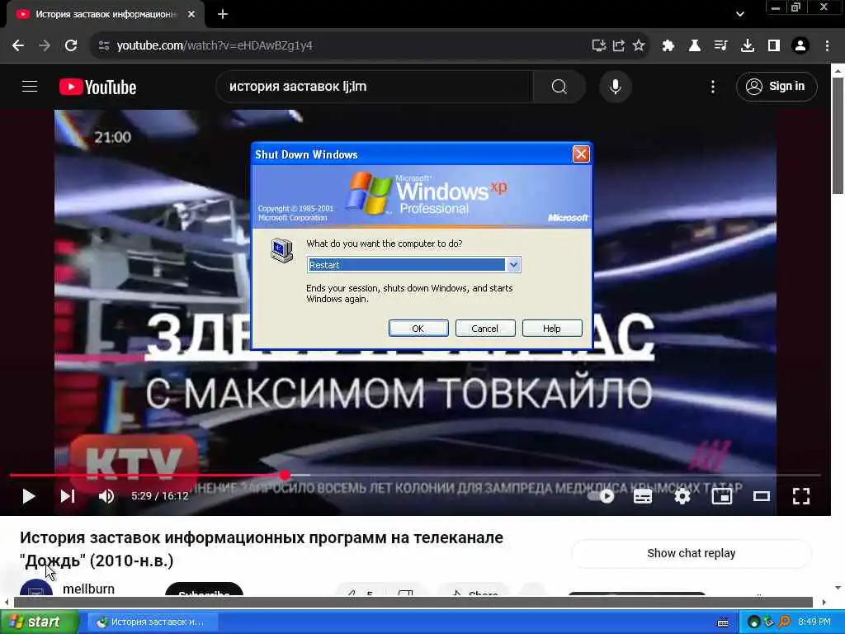The height and width of the screenshot is (634, 845).
Task: Open browser downloads icon
Action: [x=748, y=45]
